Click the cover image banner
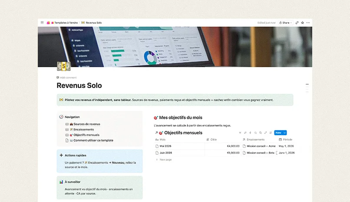 (175, 47)
